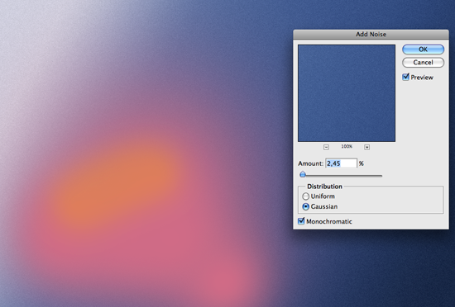Confirm with the OK button
The height and width of the screenshot is (307, 455).
(423, 50)
